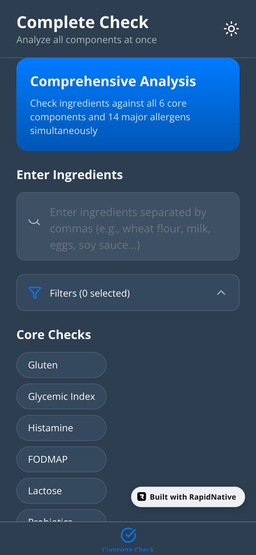Click the Core Checks section heading

[54, 335]
